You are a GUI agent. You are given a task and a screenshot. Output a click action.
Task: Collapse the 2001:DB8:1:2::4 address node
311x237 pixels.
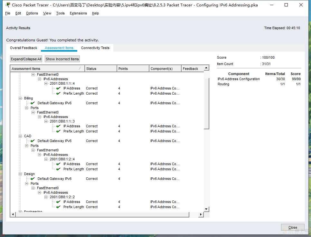(46, 159)
